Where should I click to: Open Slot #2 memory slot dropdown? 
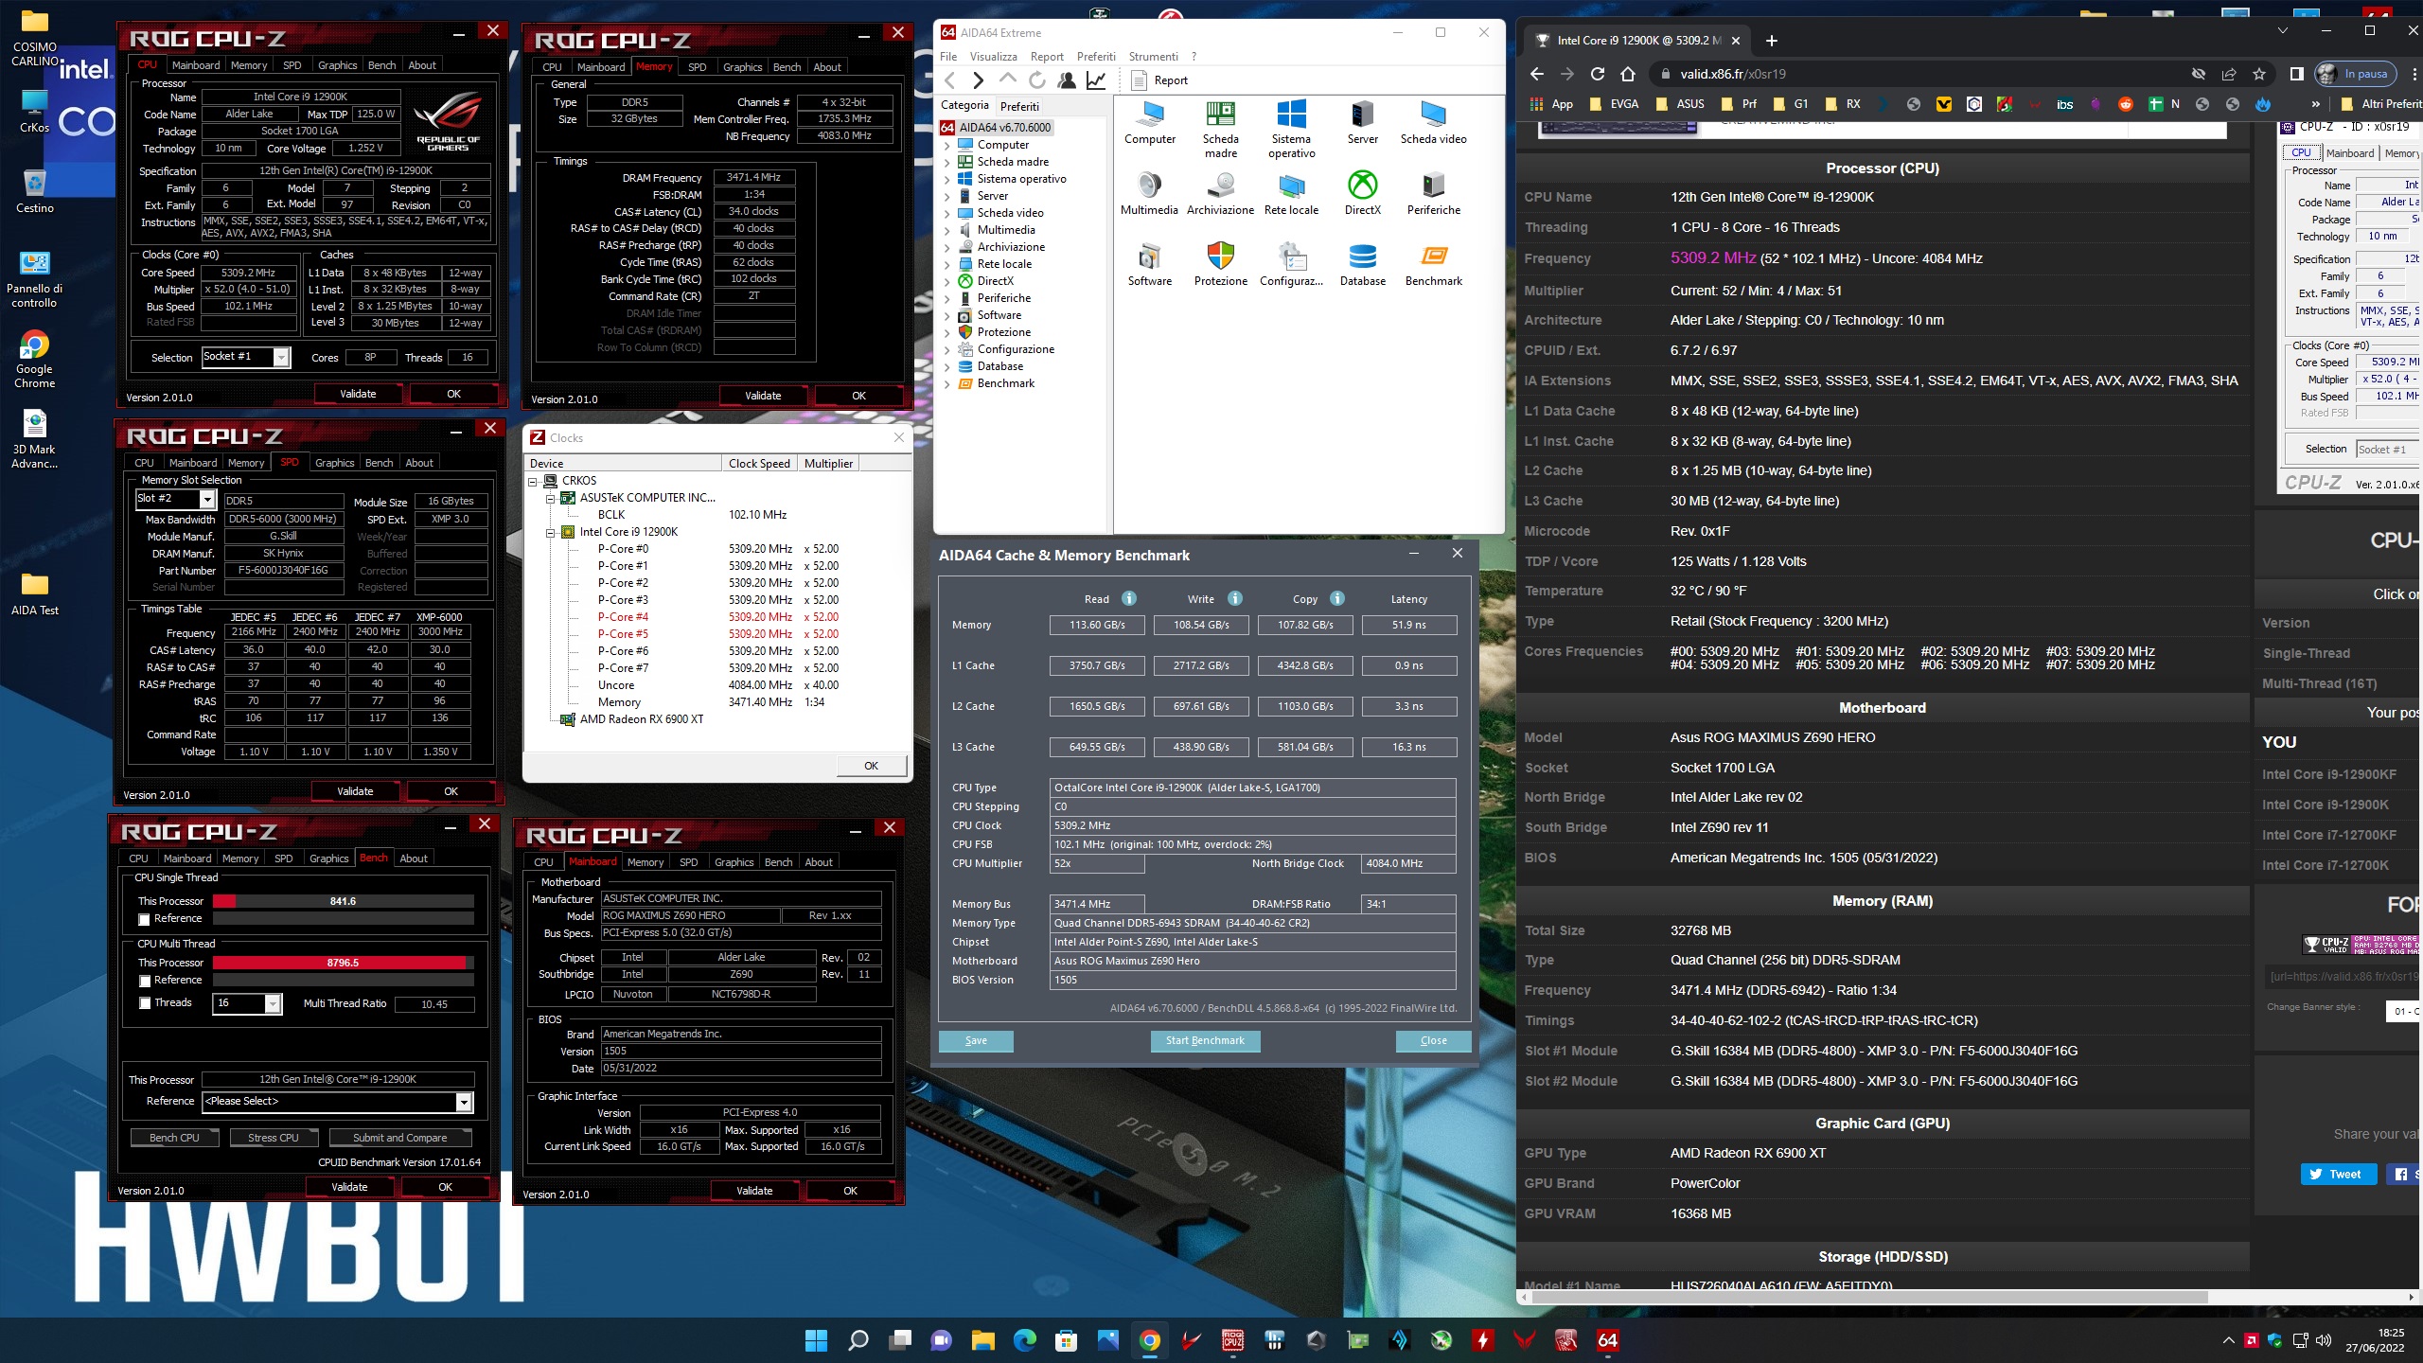click(207, 499)
